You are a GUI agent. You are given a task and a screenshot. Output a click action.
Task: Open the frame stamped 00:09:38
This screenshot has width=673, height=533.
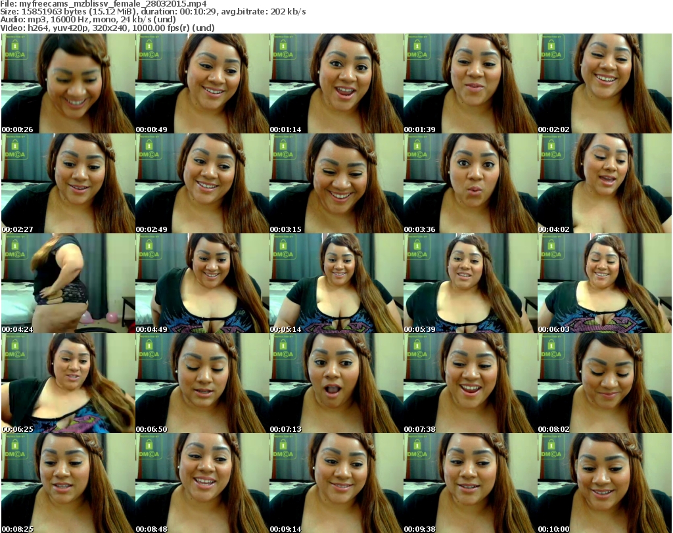(471, 483)
